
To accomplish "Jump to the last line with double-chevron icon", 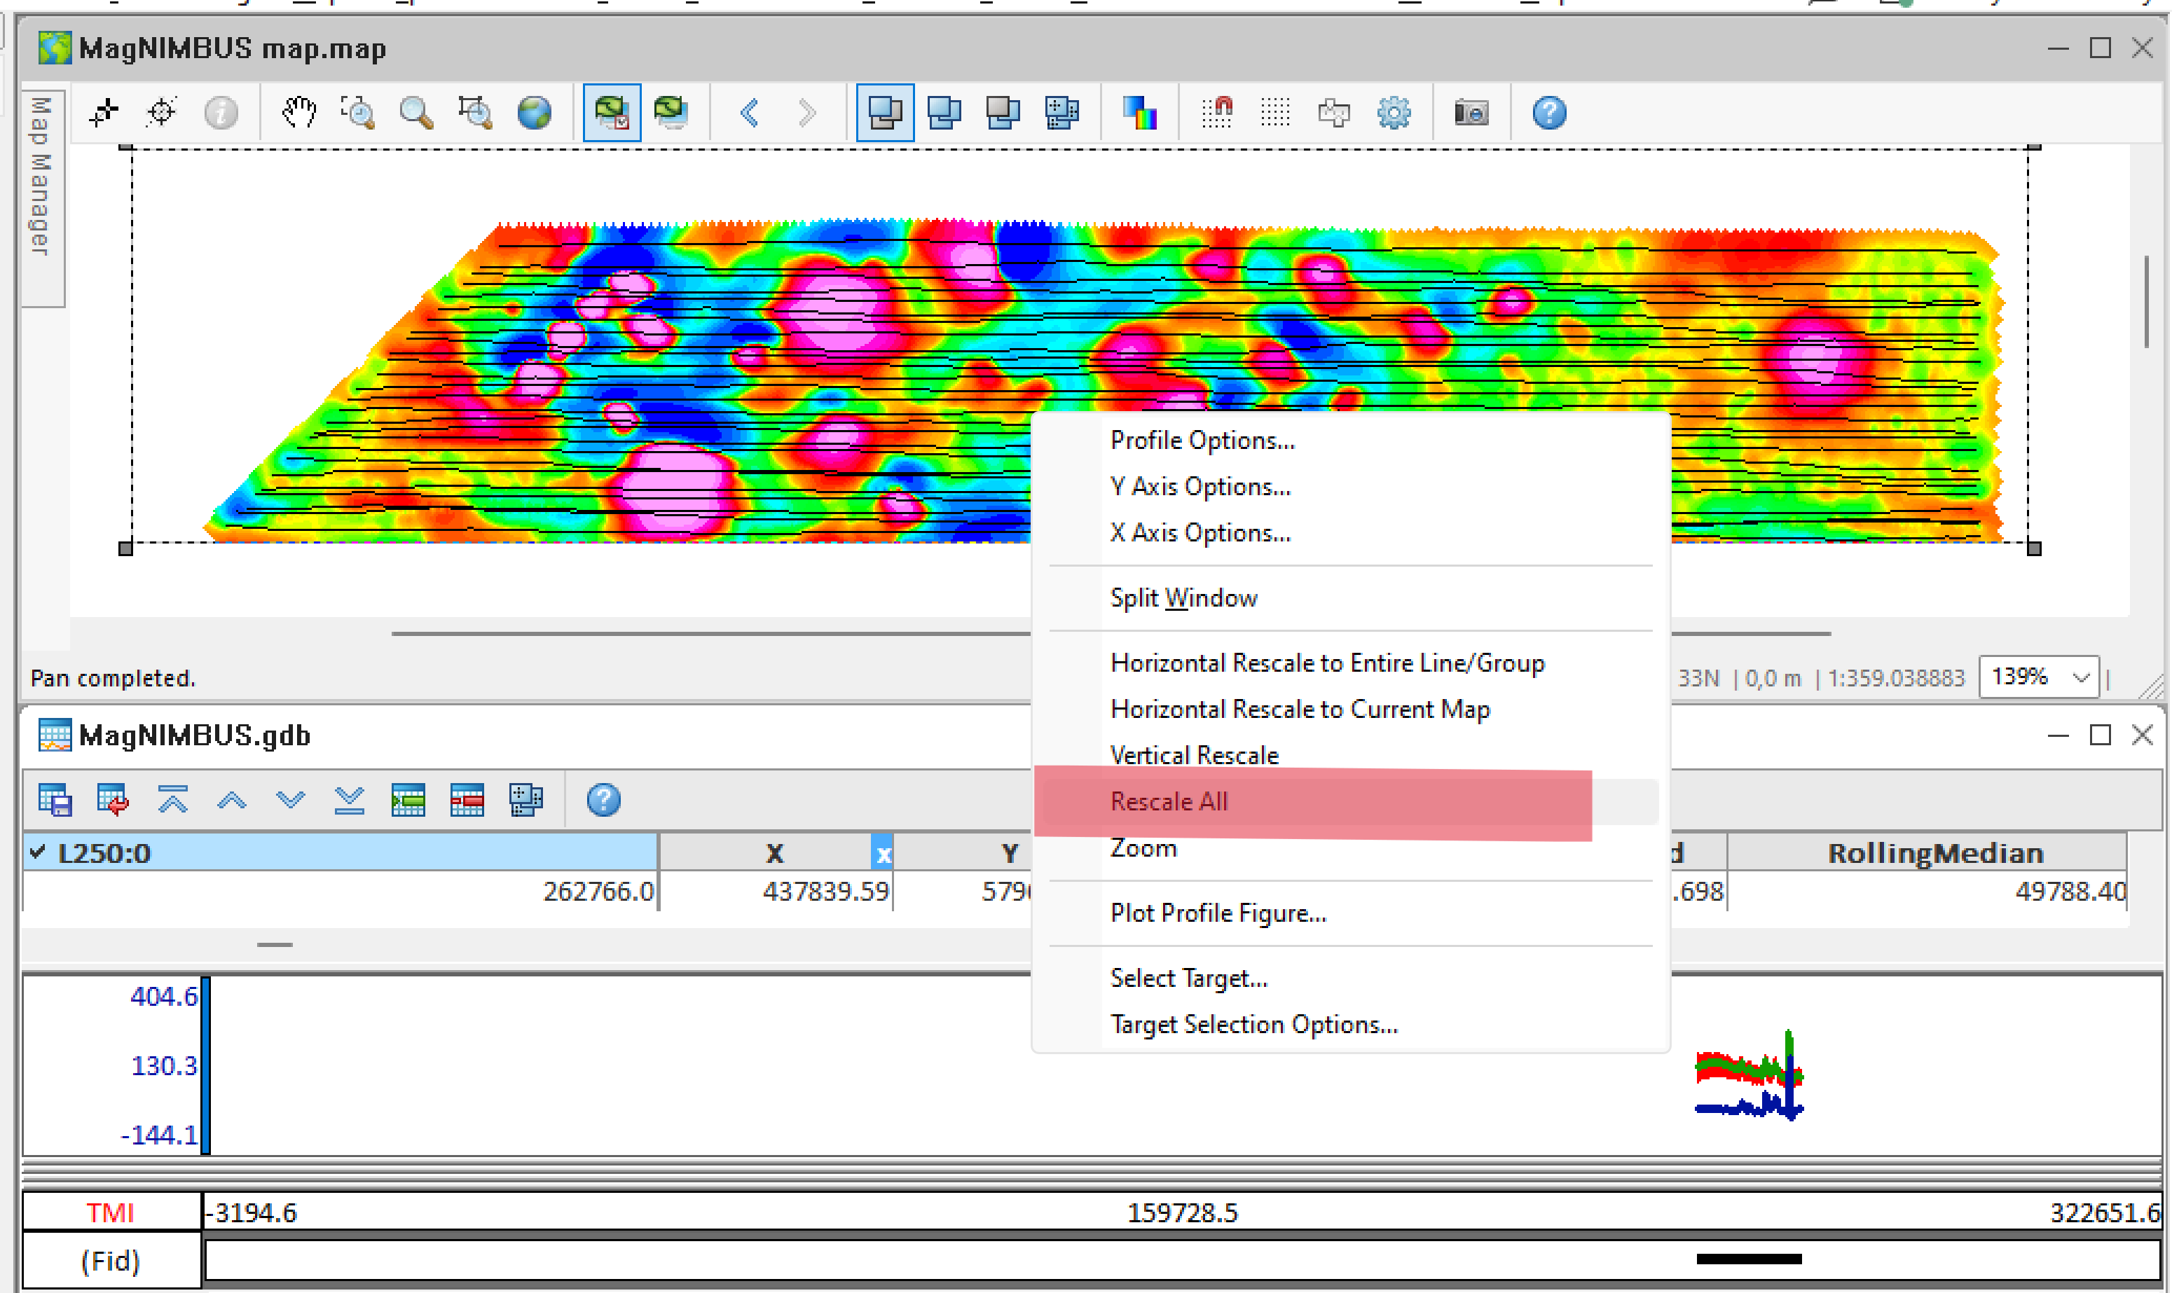I will coord(349,800).
